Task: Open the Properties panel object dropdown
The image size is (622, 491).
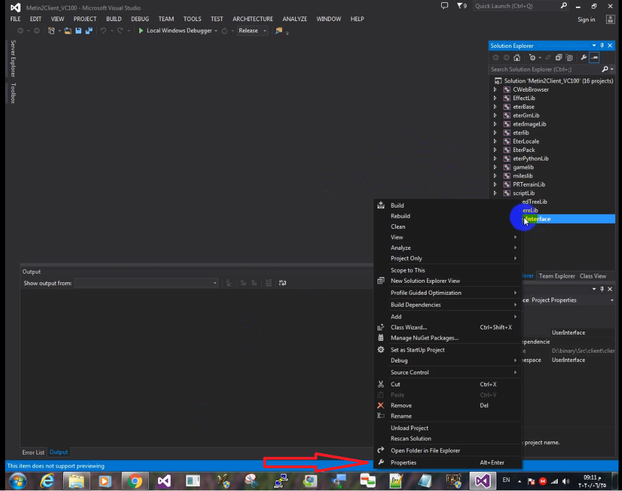Action: 612,300
